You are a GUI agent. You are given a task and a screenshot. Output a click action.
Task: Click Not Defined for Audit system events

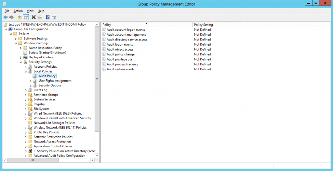(202, 69)
